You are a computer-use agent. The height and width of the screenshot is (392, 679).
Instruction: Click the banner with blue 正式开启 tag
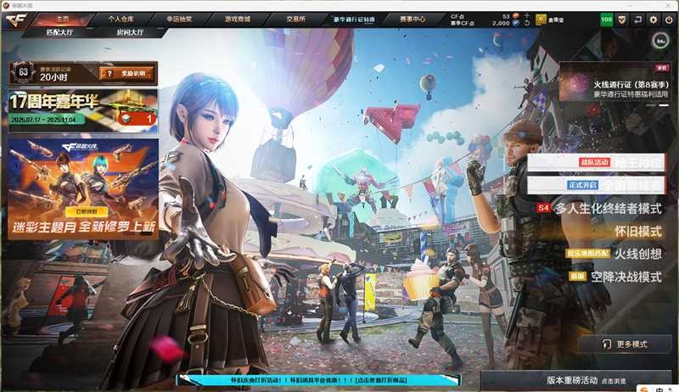click(596, 185)
